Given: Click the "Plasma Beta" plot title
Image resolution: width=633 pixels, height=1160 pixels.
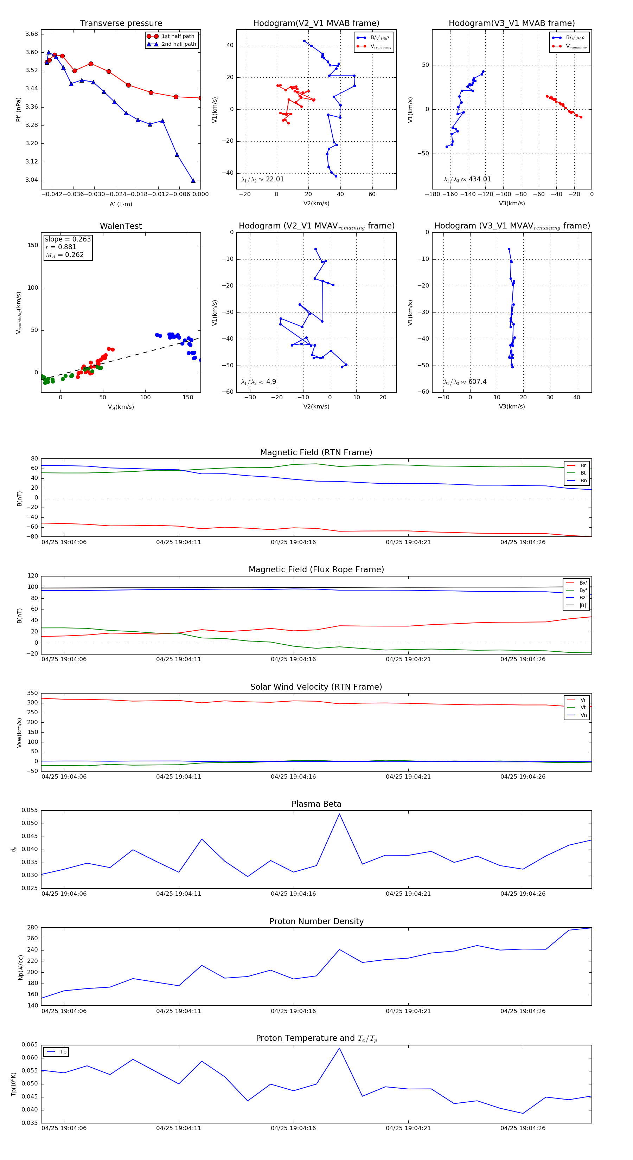Looking at the screenshot, I should click(x=316, y=804).
